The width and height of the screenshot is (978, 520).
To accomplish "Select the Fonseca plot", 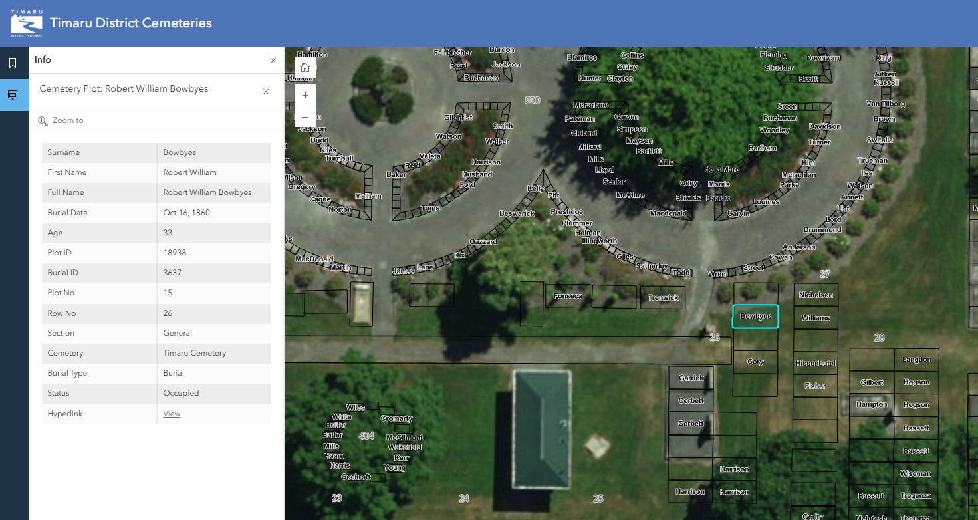I will [568, 296].
